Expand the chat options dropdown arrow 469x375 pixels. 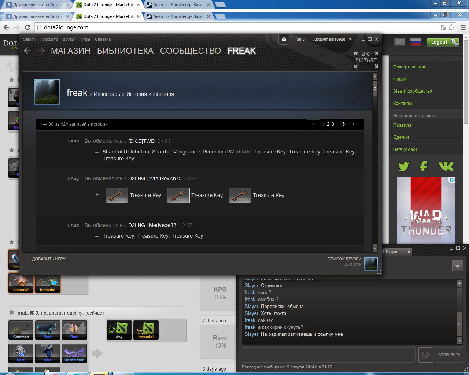[457, 266]
